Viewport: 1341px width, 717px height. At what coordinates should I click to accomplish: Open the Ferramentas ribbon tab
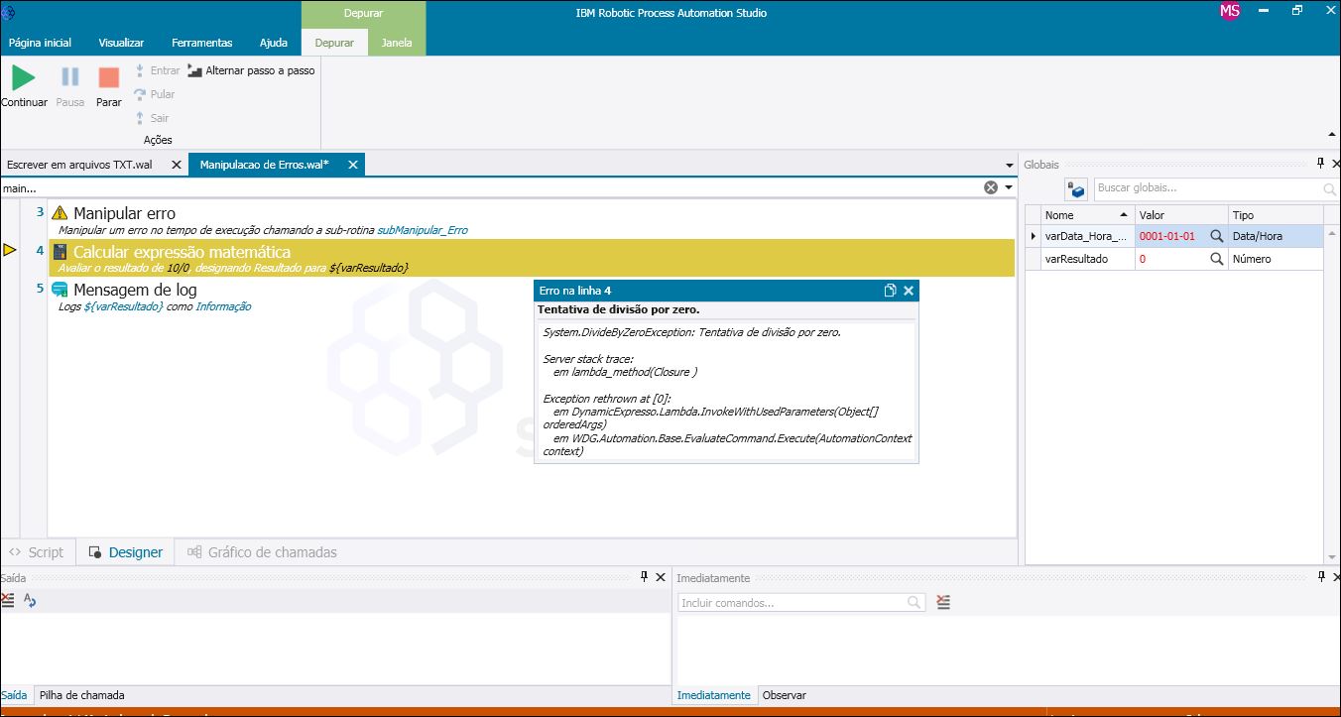tap(202, 43)
